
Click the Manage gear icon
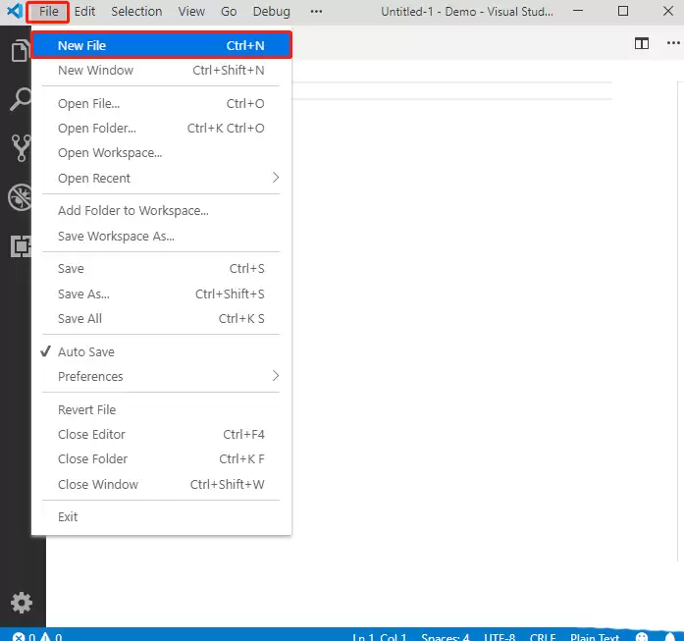coord(21,602)
